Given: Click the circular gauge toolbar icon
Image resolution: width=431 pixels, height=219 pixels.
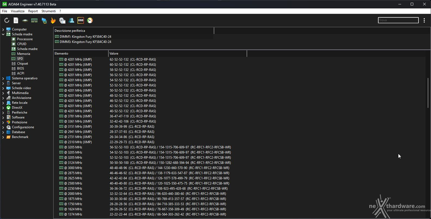Looking at the screenshot, I should click(90, 20).
